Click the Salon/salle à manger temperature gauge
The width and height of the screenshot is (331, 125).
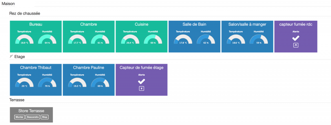tap(236, 39)
